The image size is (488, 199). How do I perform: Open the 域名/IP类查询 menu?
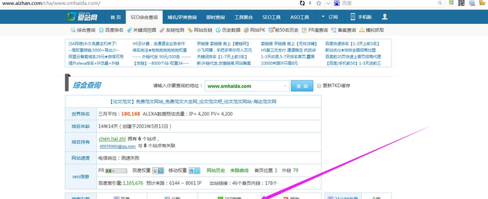point(182,17)
